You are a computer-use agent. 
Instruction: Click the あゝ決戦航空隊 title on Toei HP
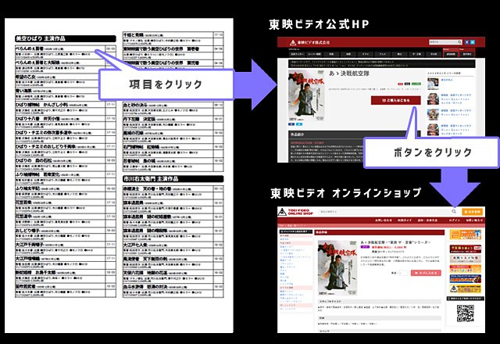coord(349,73)
